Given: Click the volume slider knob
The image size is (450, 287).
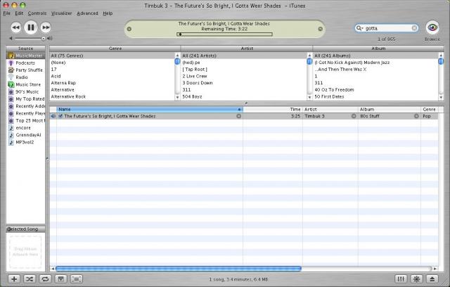Looking at the screenshot, I should [44, 39].
